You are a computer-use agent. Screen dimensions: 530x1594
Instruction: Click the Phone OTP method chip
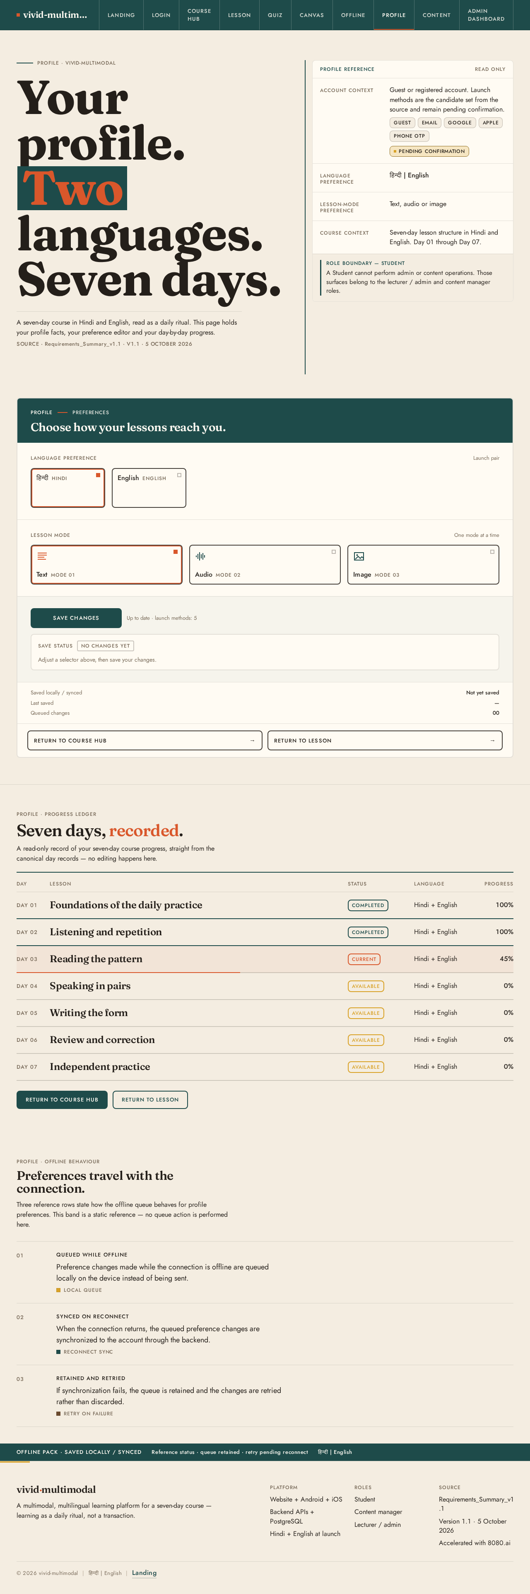(409, 136)
